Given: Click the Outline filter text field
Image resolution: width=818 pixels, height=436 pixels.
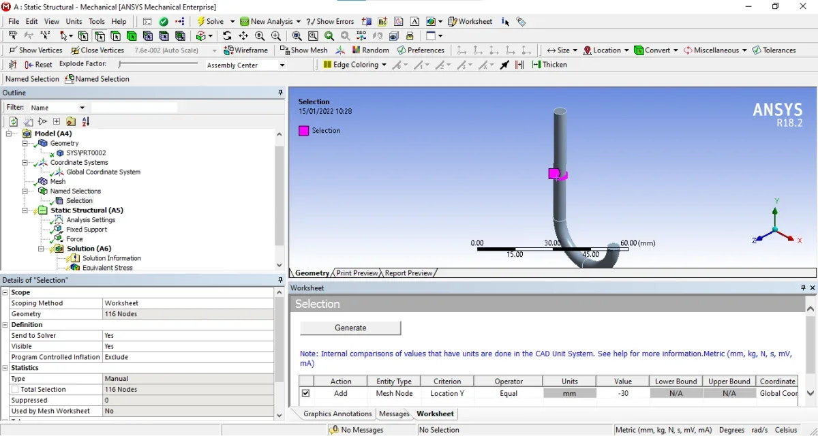Looking at the screenshot, I should pos(134,108).
